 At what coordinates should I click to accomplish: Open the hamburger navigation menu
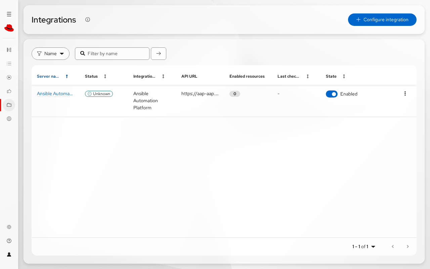pyautogui.click(x=9, y=14)
